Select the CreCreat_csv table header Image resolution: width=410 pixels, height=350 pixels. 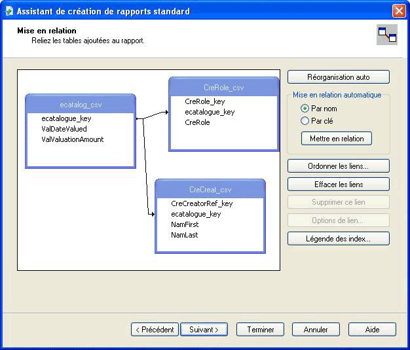[210, 189]
